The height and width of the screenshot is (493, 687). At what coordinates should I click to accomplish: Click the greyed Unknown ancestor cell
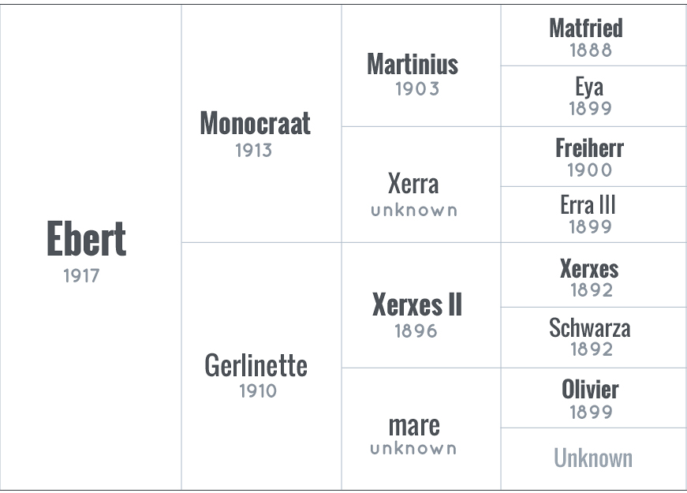point(593,458)
